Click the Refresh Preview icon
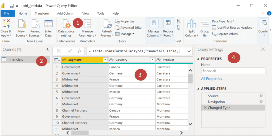The image size is (272, 136). pyautogui.click(x=108, y=24)
